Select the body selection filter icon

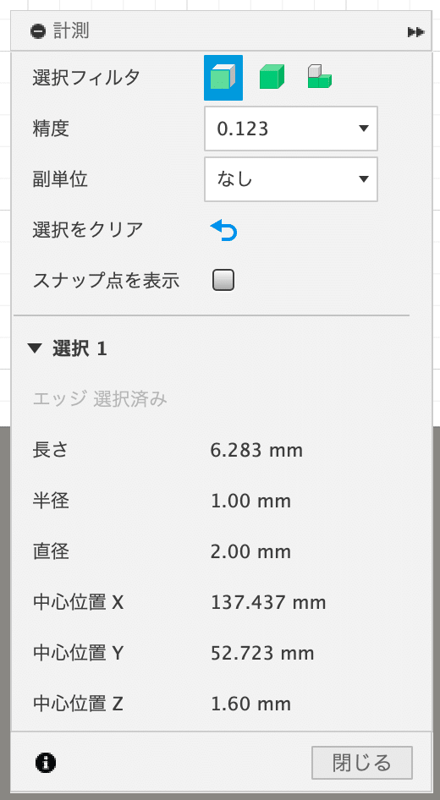pyautogui.click(x=272, y=78)
